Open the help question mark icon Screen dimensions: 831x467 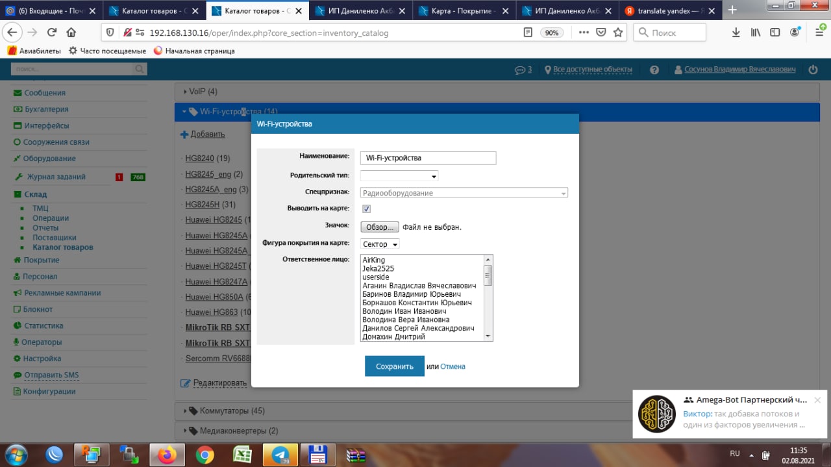654,69
